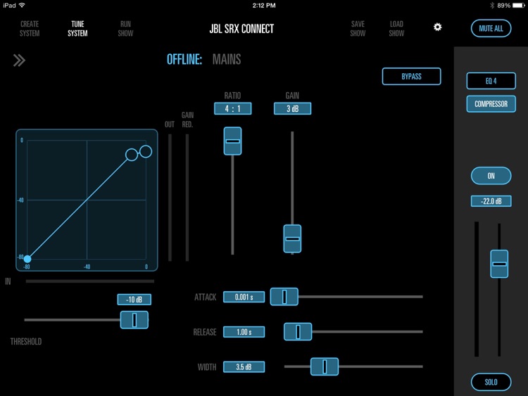Viewport: 528px width, 396px height.
Task: Click the upper-right ratio node on graph
Action: click(x=146, y=151)
